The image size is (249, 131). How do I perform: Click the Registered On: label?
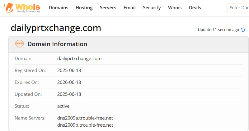pos(30,70)
